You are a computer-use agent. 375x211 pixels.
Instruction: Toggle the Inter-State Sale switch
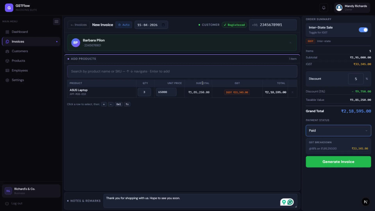(363, 30)
